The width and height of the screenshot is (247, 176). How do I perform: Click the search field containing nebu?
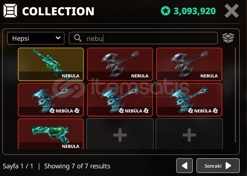click(x=143, y=38)
